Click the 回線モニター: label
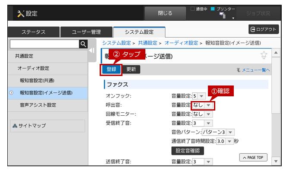The image size is (289, 171). (121, 114)
